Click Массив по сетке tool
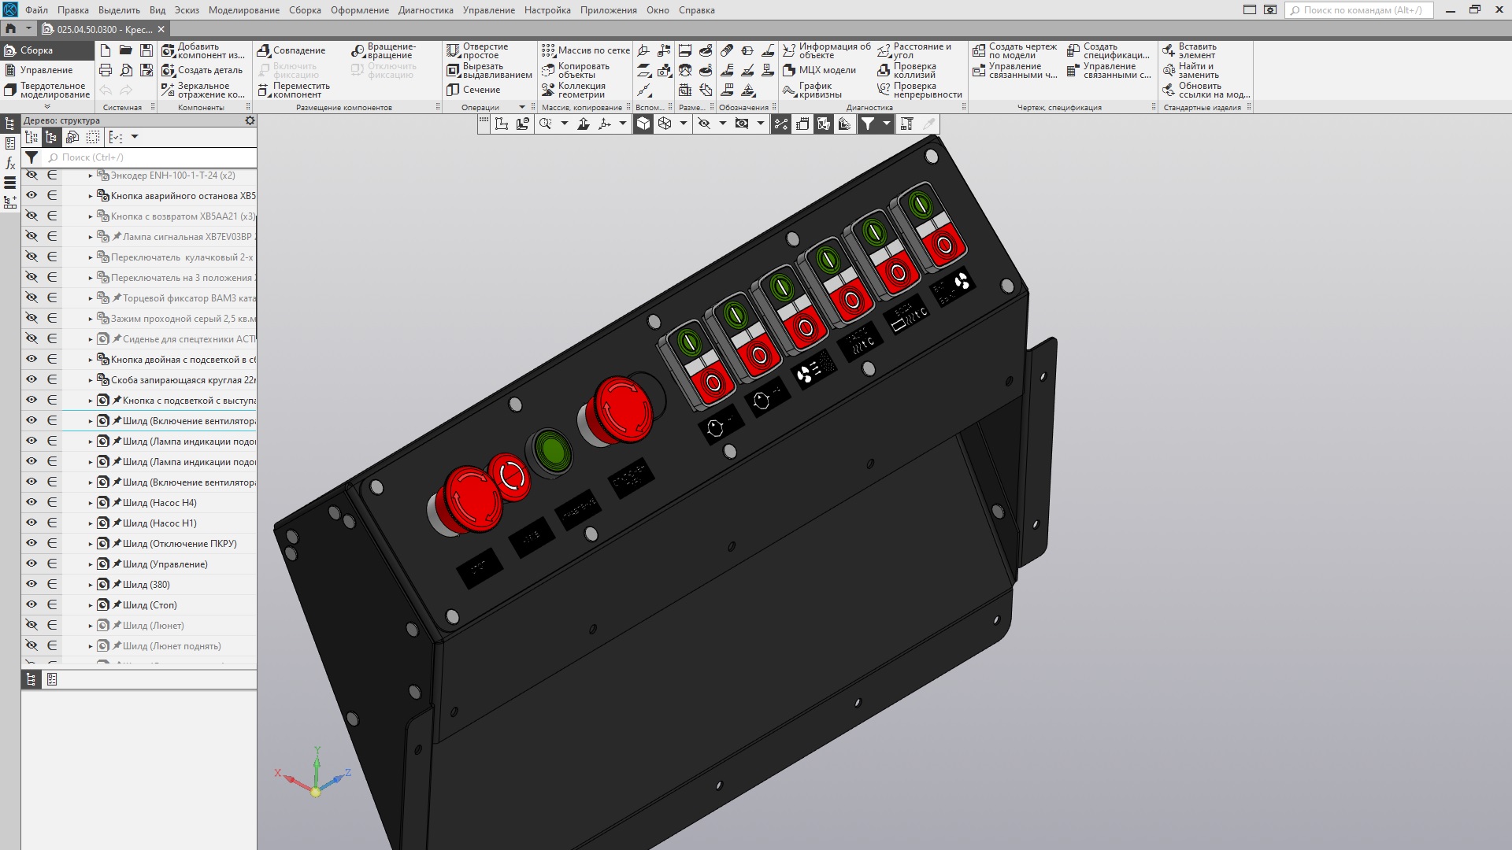The width and height of the screenshot is (1512, 850). point(585,50)
